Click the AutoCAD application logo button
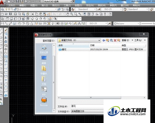Image resolution: width=155 pixels, height=123 pixels. pyautogui.click(x=2, y=2)
